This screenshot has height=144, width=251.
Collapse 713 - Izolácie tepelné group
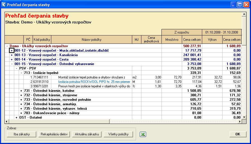tap(21, 73)
